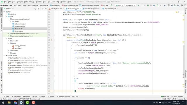This screenshot has height=105, width=187.
Task: Open AVD Manager device icon
Action: pyautogui.click(x=175, y=5)
